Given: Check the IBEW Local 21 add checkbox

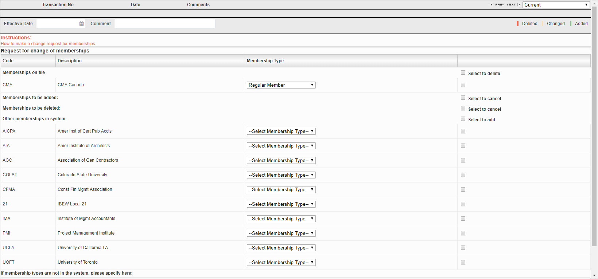Looking at the screenshot, I should 463,204.
